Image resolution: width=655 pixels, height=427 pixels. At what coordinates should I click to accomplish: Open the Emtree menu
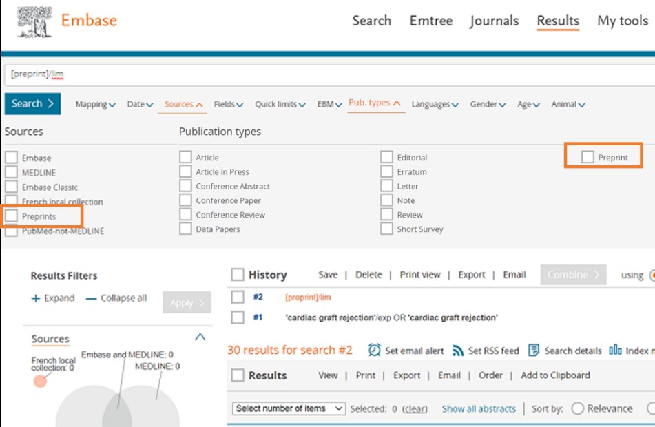pos(430,21)
